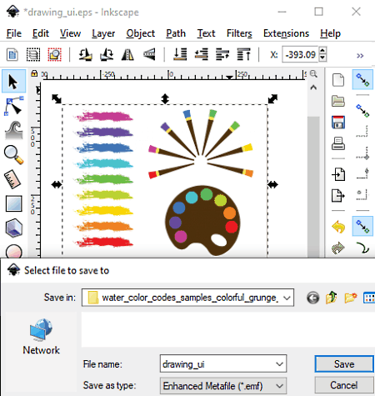
Task: Select the 3D box tool
Action: tap(13, 228)
